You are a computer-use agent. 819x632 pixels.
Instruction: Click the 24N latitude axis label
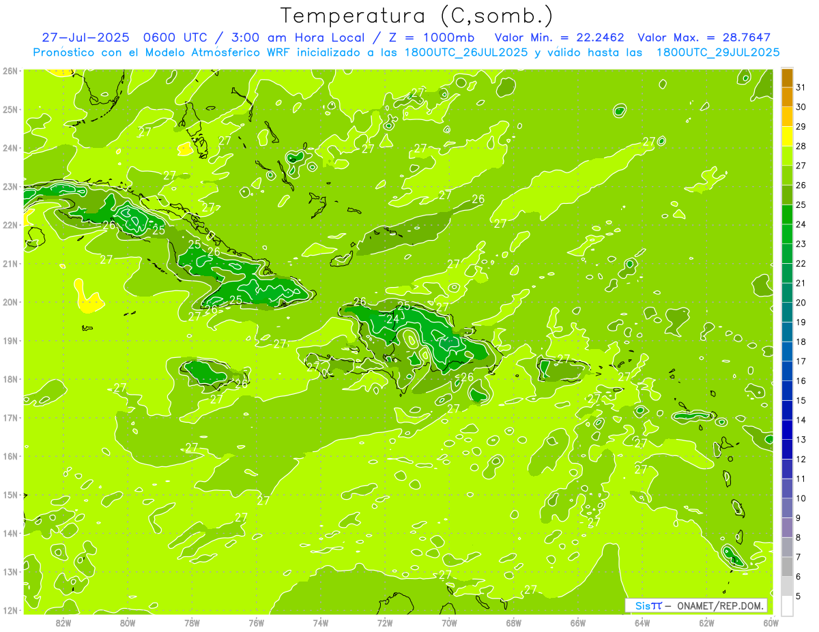pos(10,148)
